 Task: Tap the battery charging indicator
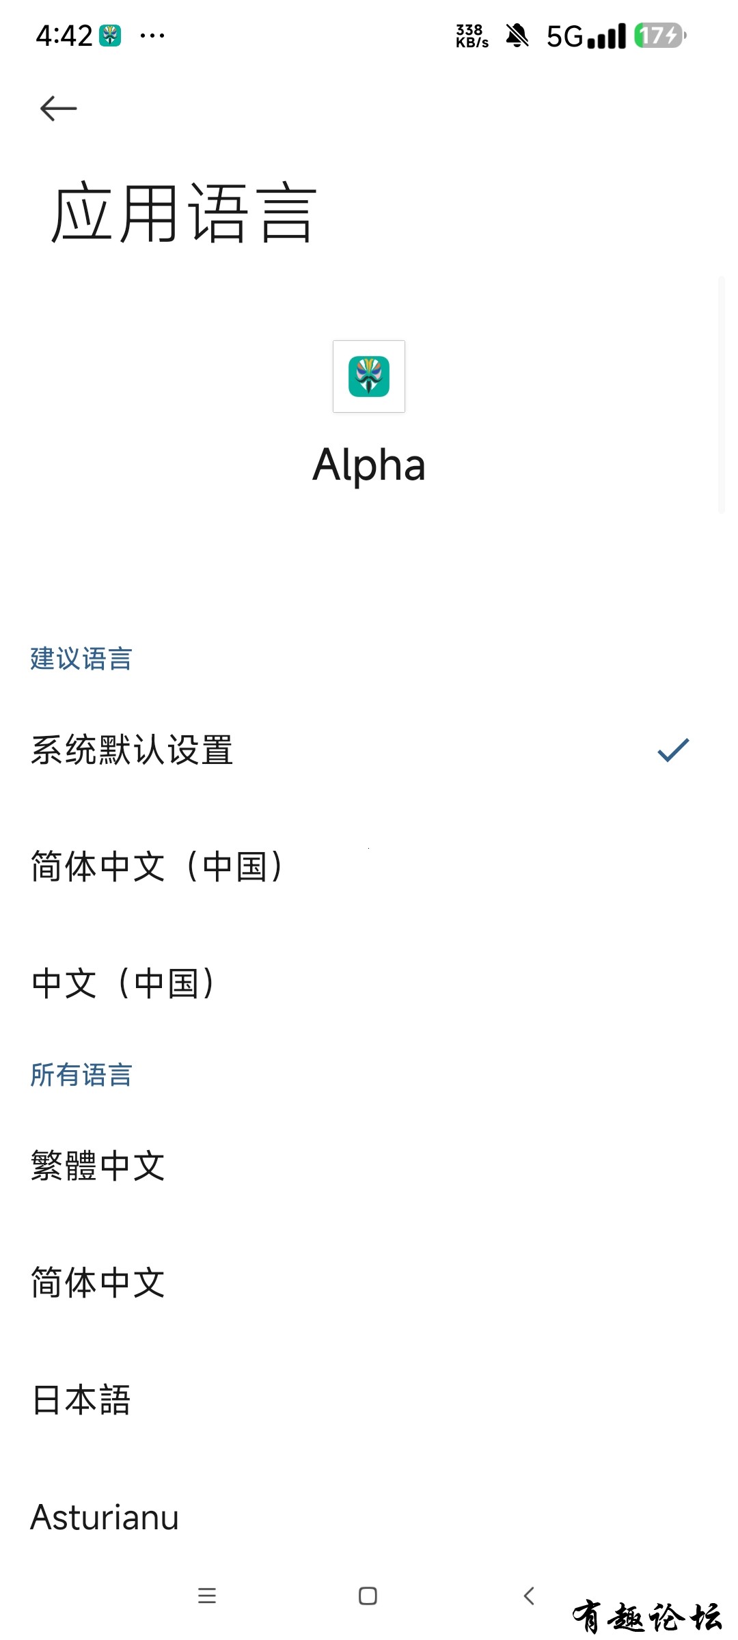660,36
